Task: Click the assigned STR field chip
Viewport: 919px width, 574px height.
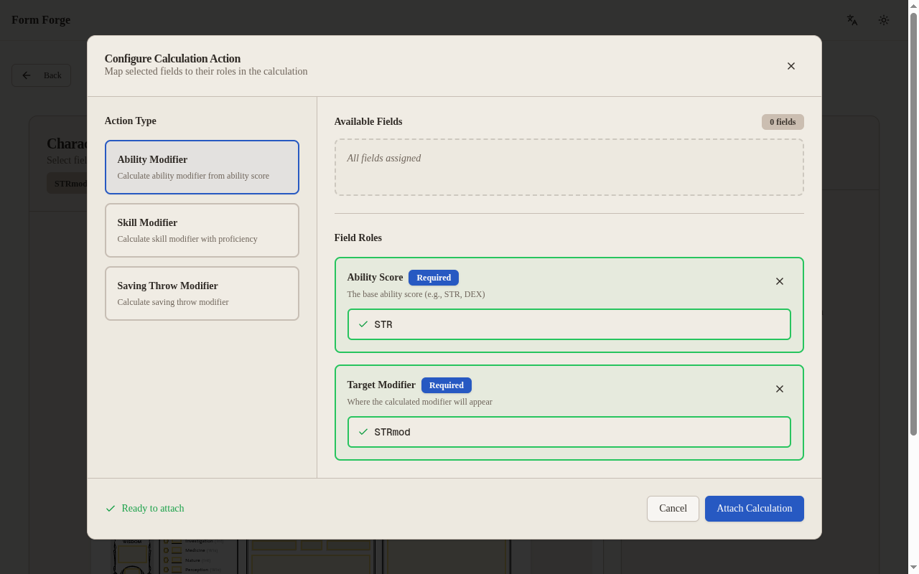Action: (569, 324)
